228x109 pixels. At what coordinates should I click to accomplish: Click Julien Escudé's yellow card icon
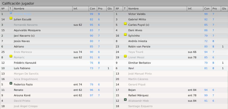tap(11, 18)
